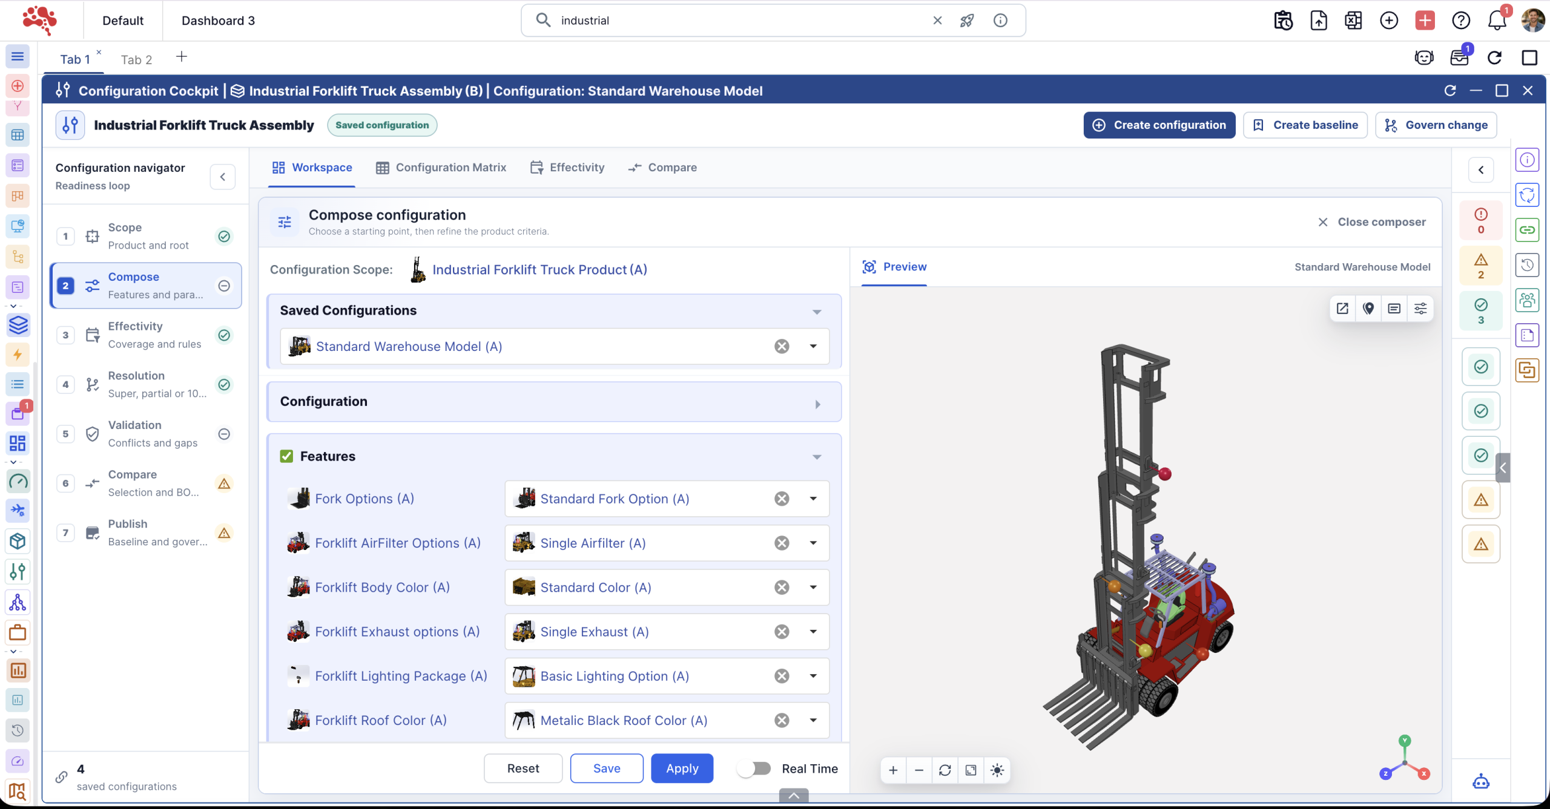Click the Create baseline button
Viewport: 1550px width, 809px height.
tap(1305, 125)
